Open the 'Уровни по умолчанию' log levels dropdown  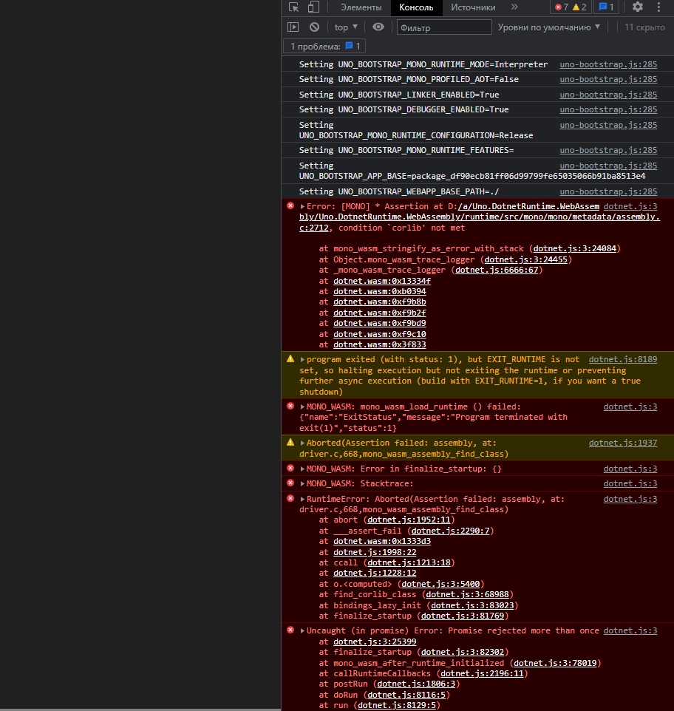click(x=549, y=27)
